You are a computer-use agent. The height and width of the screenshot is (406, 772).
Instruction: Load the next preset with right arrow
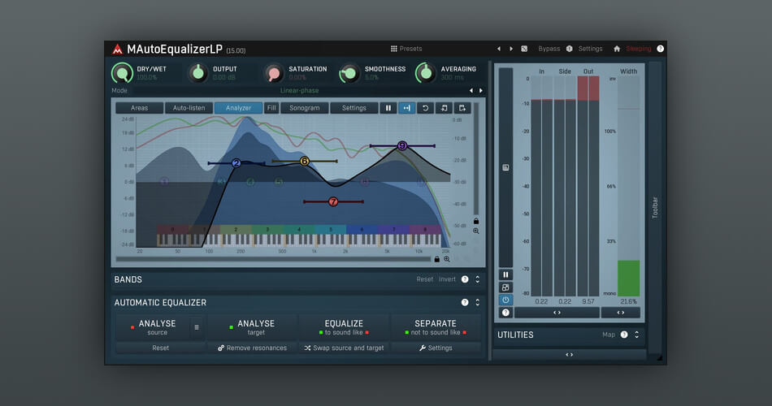(x=511, y=49)
